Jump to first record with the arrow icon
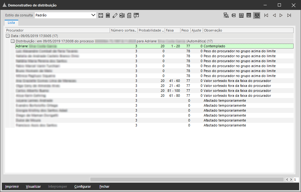 pyautogui.click(x=266, y=15)
